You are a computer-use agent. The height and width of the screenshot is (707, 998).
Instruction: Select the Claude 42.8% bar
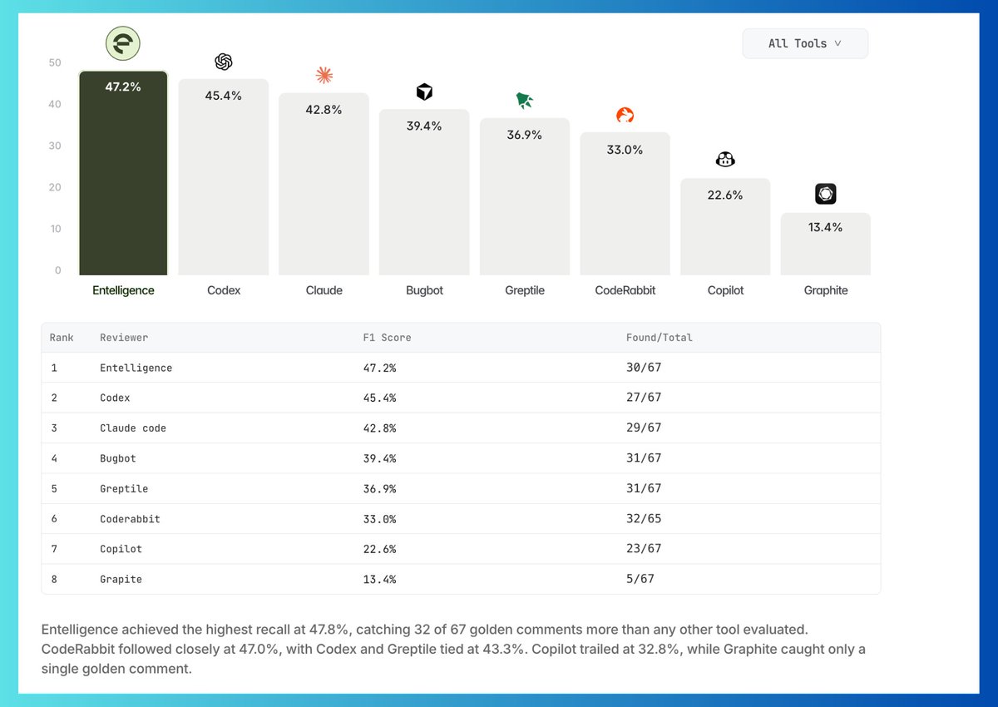click(x=324, y=184)
